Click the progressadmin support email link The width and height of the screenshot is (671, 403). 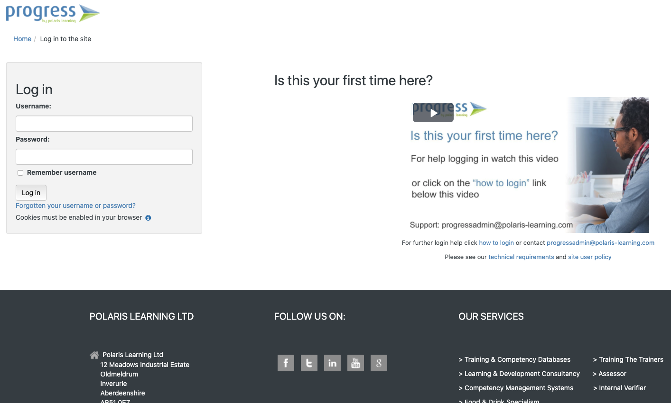point(600,242)
